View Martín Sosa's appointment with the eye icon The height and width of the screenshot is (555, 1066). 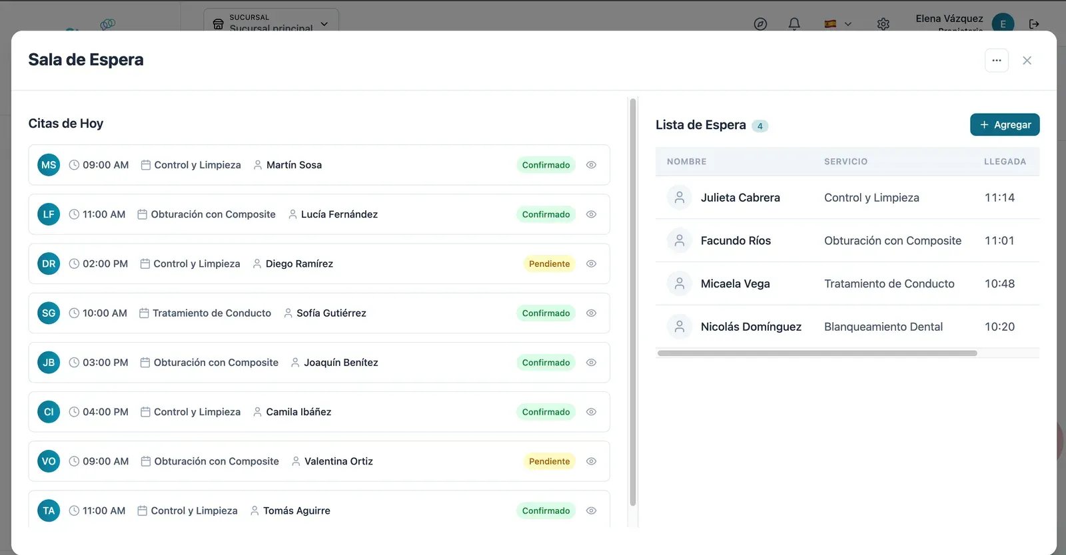click(591, 165)
